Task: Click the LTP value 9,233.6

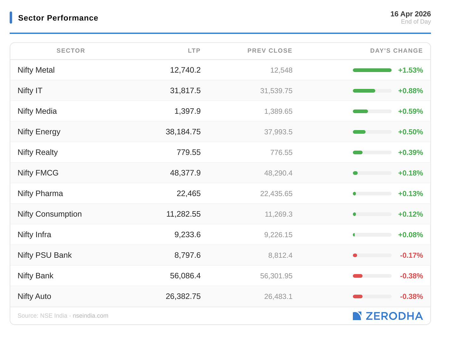Action: click(x=187, y=234)
